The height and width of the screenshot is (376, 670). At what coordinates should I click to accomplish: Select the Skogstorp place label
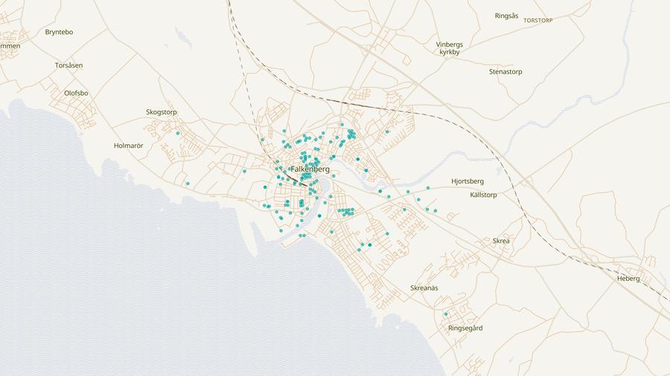[162, 112]
